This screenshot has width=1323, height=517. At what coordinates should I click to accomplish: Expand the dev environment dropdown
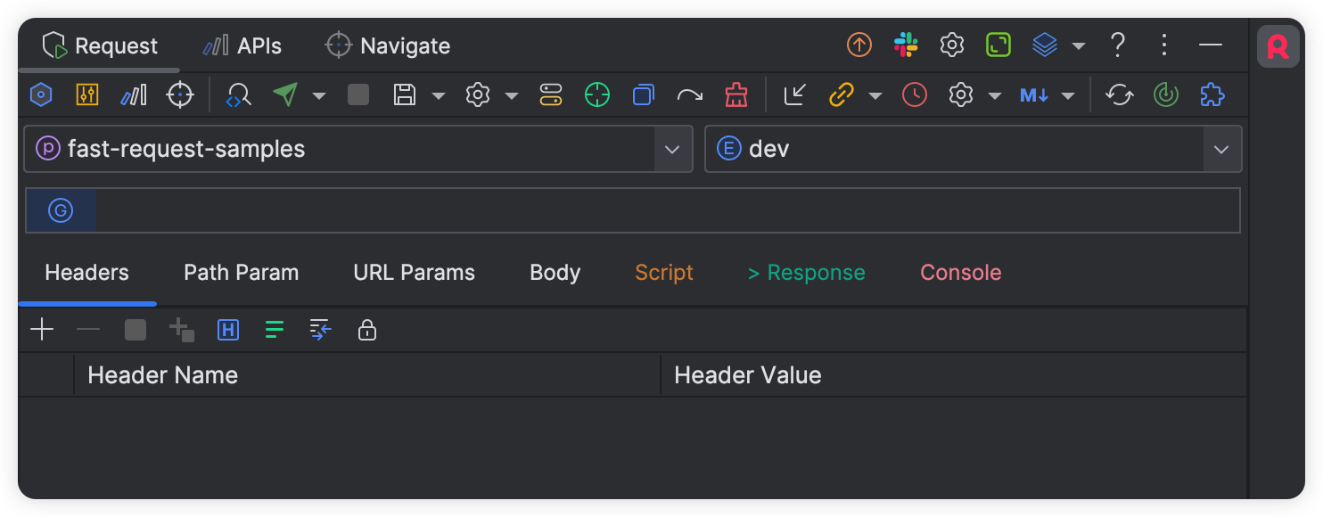1220,149
